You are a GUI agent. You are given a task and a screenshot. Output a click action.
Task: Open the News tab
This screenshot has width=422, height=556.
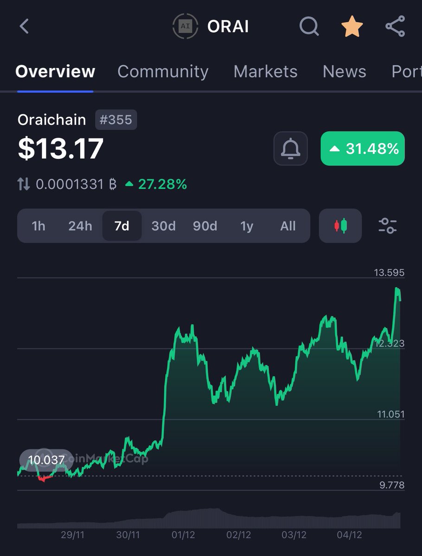click(344, 71)
